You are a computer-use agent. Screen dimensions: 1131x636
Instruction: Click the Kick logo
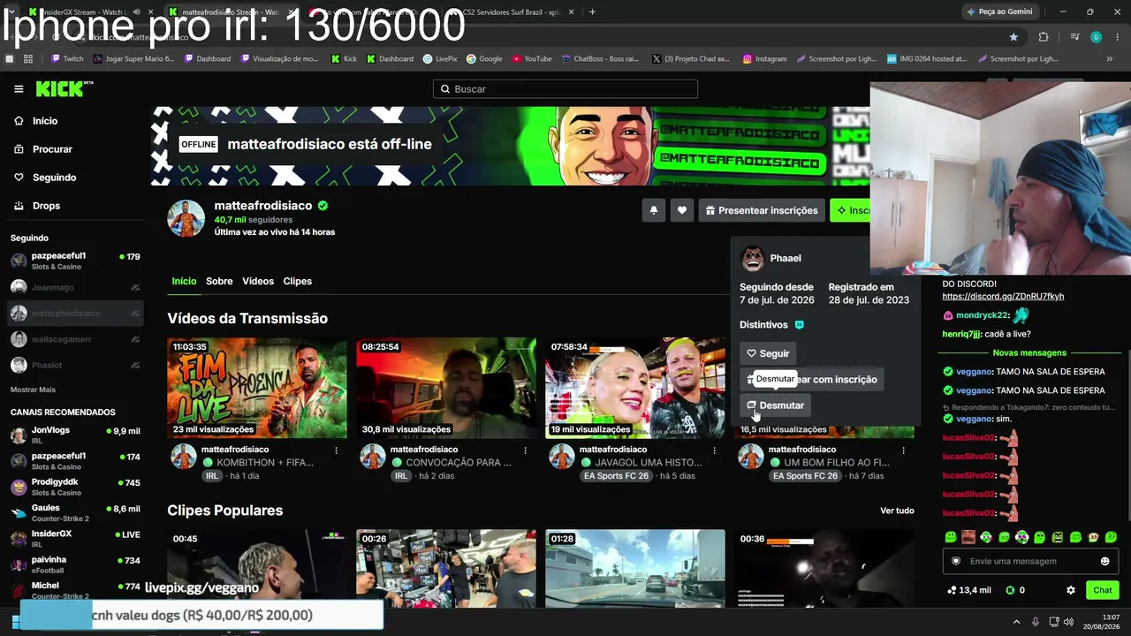64,88
